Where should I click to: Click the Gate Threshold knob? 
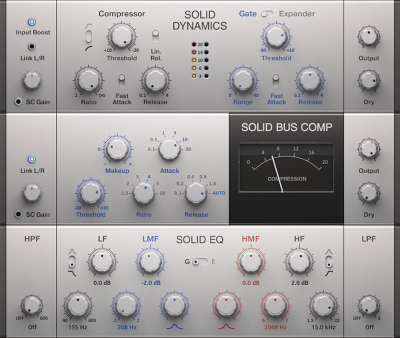coord(276,36)
